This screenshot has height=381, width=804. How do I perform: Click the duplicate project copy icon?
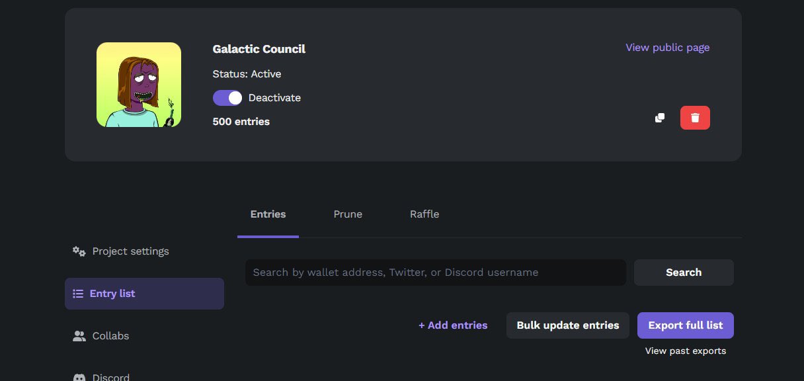pos(659,118)
